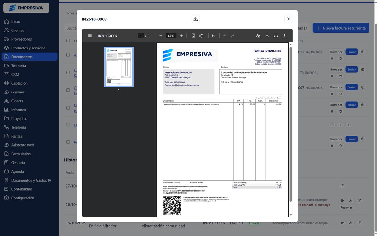Close the IN2610-0007 preview modal

click(x=289, y=19)
